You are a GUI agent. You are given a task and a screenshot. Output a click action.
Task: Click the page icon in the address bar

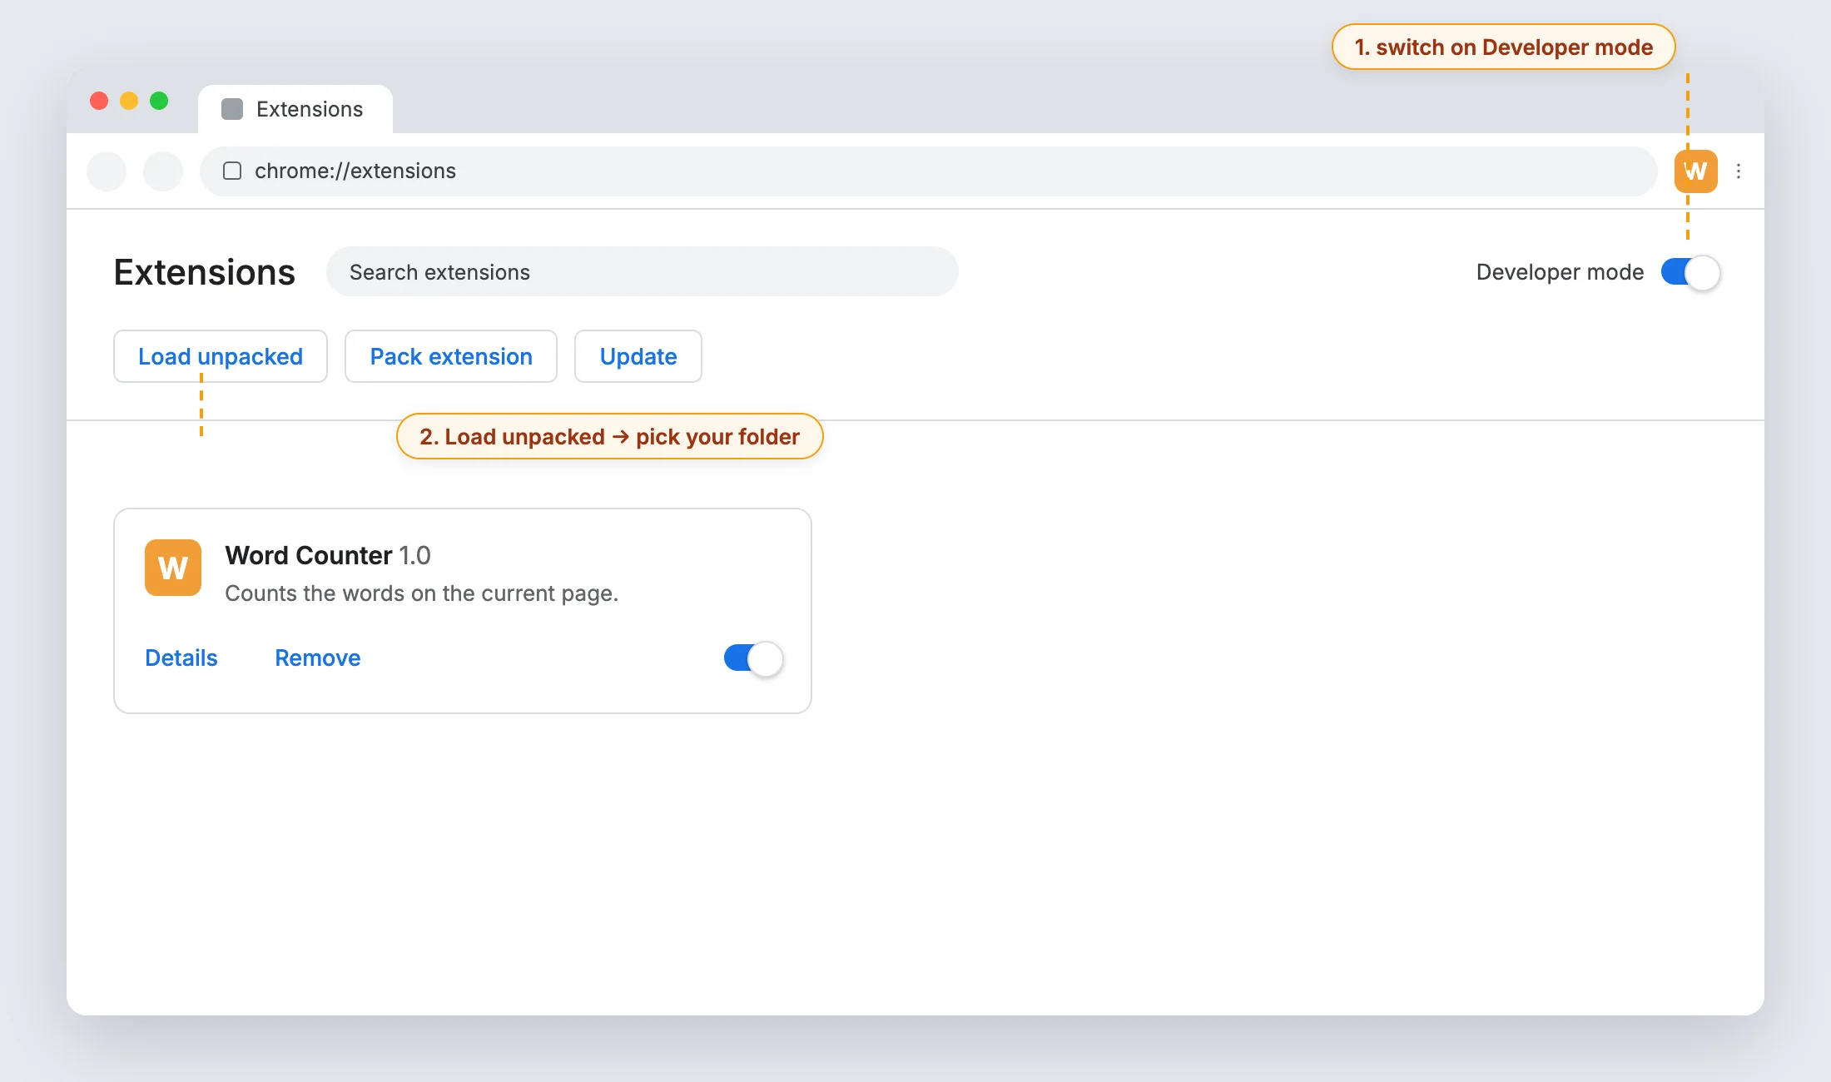click(x=232, y=171)
